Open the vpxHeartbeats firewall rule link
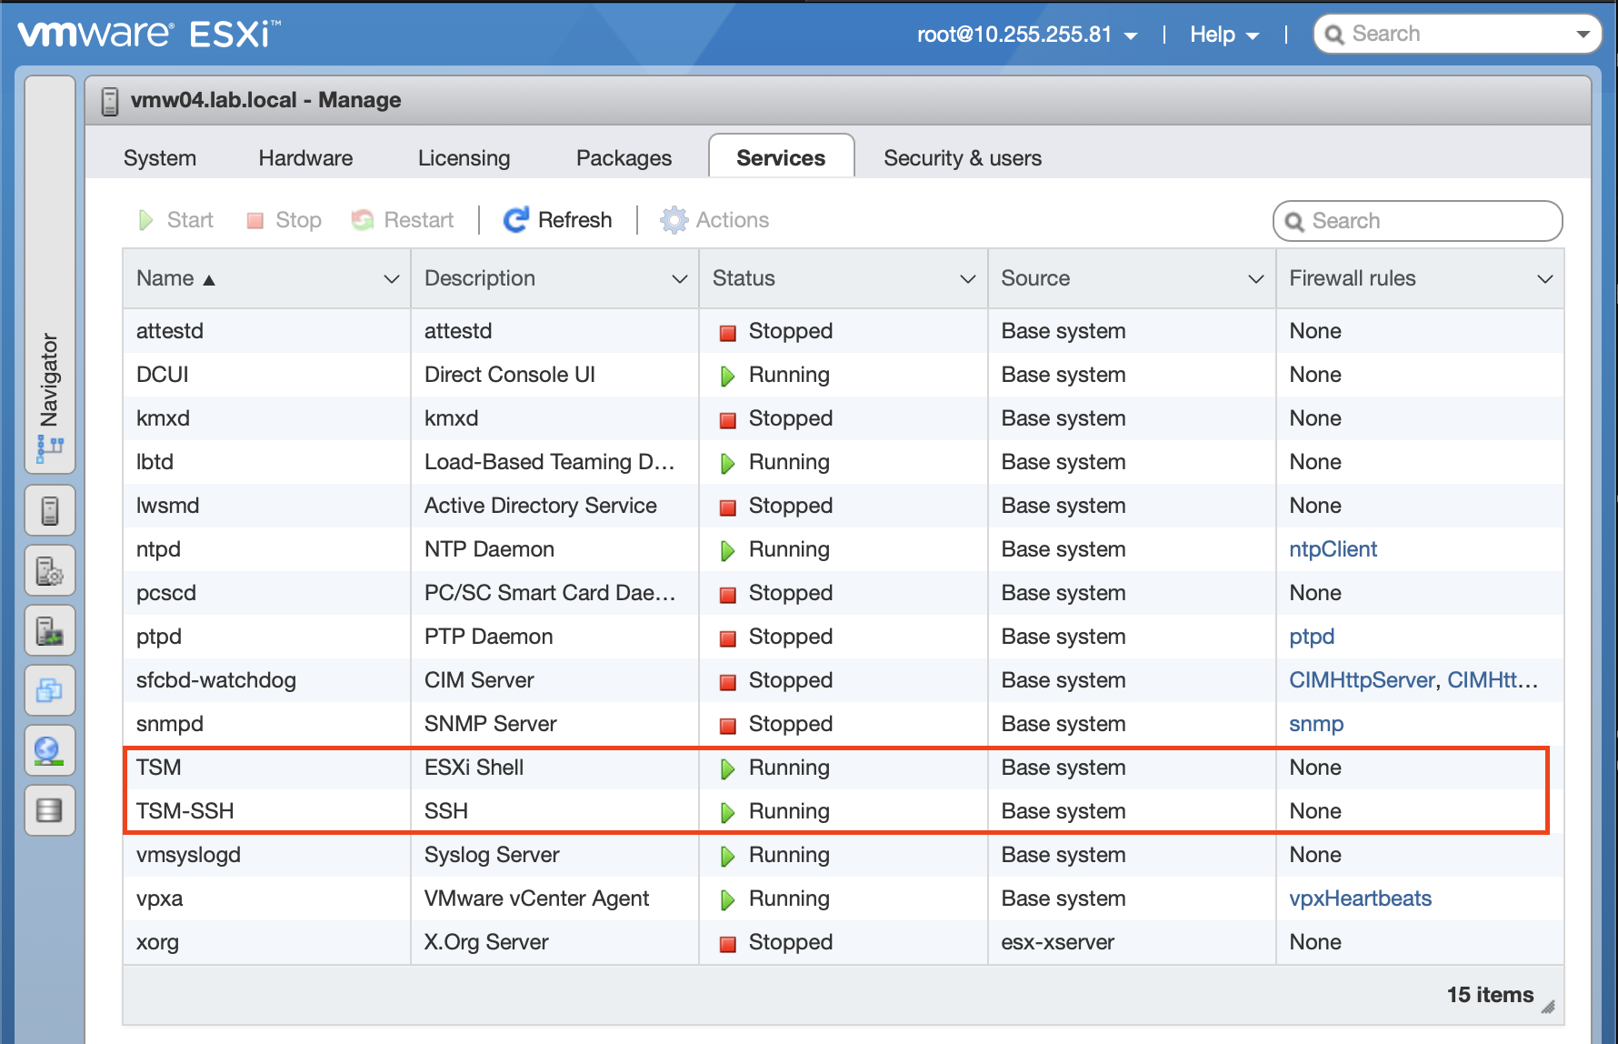Viewport: 1618px width, 1044px height. (x=1360, y=898)
